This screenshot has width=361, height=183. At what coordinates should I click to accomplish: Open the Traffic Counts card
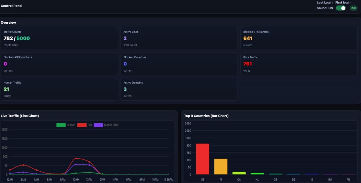coord(59,38)
